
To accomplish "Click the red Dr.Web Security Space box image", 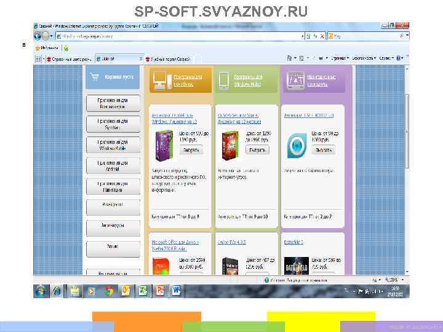I will click(230, 145).
